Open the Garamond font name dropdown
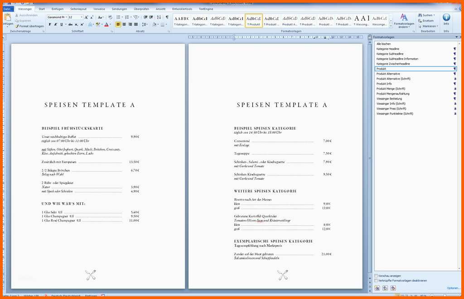 pyautogui.click(x=65, y=17)
